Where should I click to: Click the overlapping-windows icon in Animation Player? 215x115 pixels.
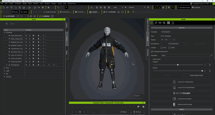pyautogui.click(x=143, y=107)
